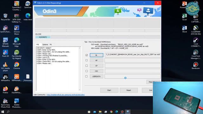Open EPSON Manuals shortcut
The image size is (203, 114).
point(5,42)
